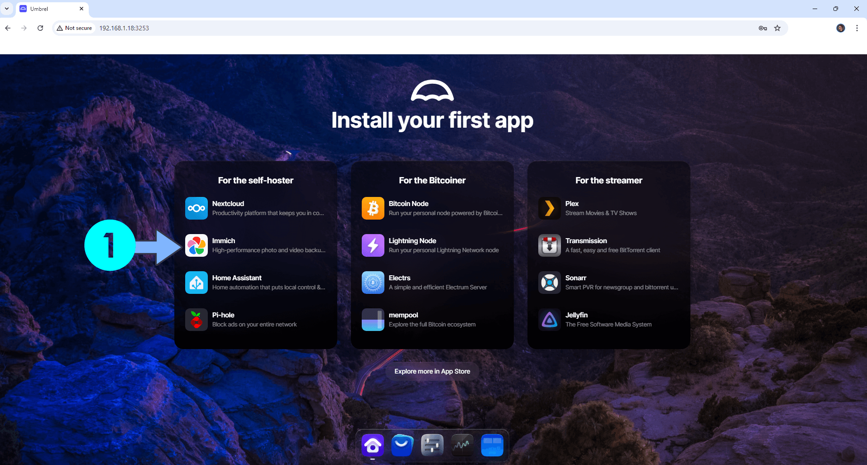
Task: Click the browser forward arrow
Action: point(24,28)
